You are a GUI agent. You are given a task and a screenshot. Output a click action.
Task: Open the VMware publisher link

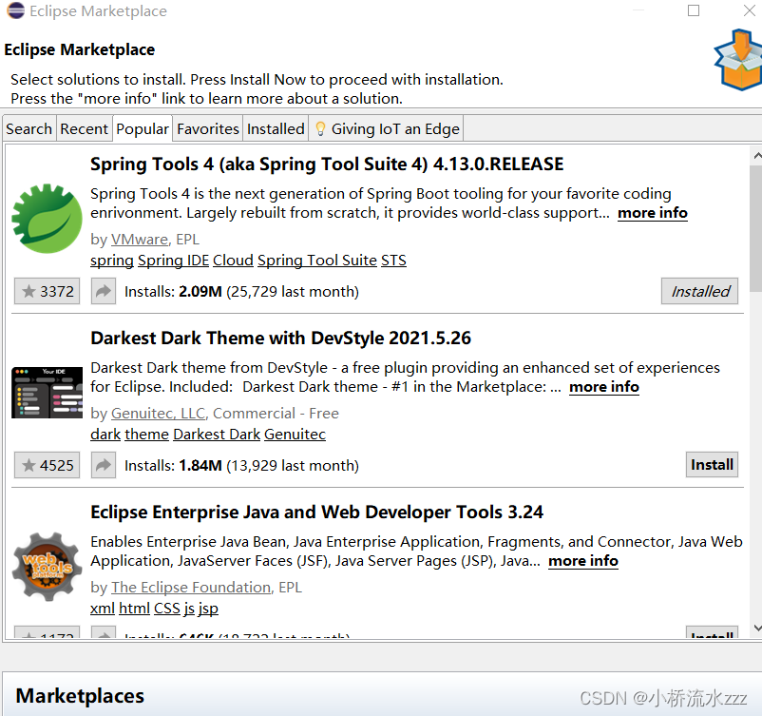pyautogui.click(x=140, y=240)
